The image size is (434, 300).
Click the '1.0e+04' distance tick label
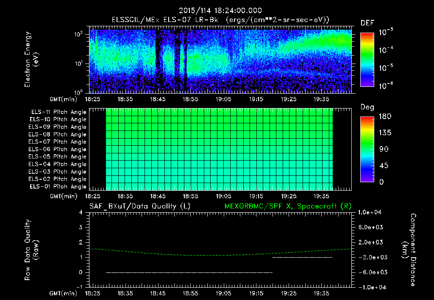[370, 212]
